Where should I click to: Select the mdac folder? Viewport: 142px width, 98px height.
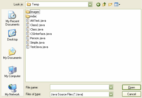[x=31, y=16]
